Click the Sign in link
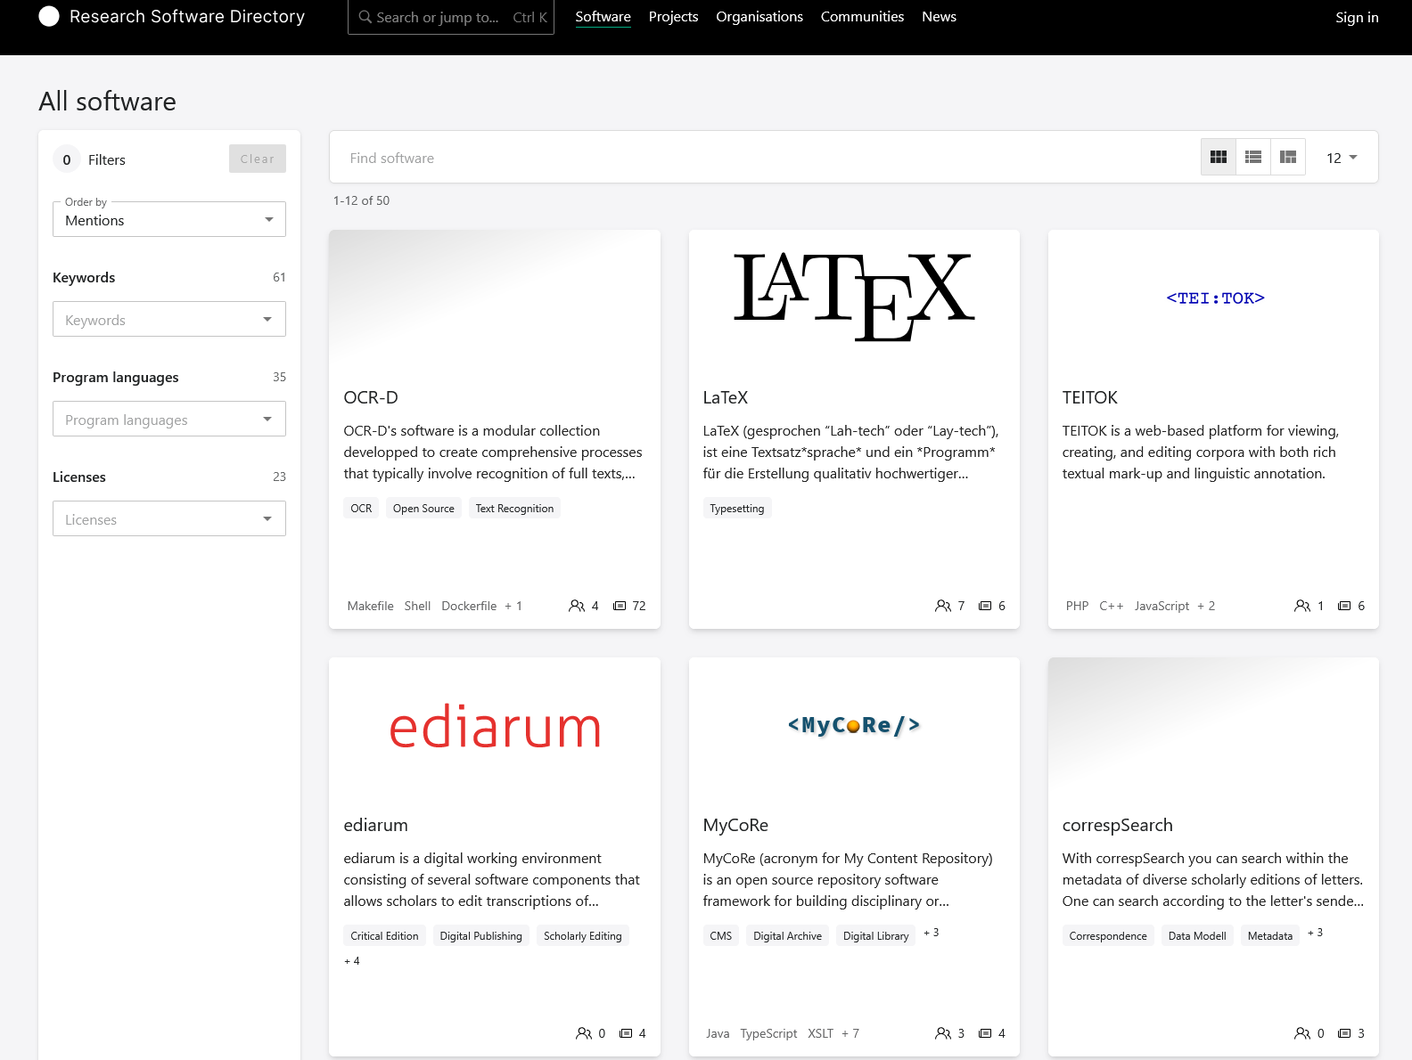Image resolution: width=1412 pixels, height=1060 pixels. 1356,18
